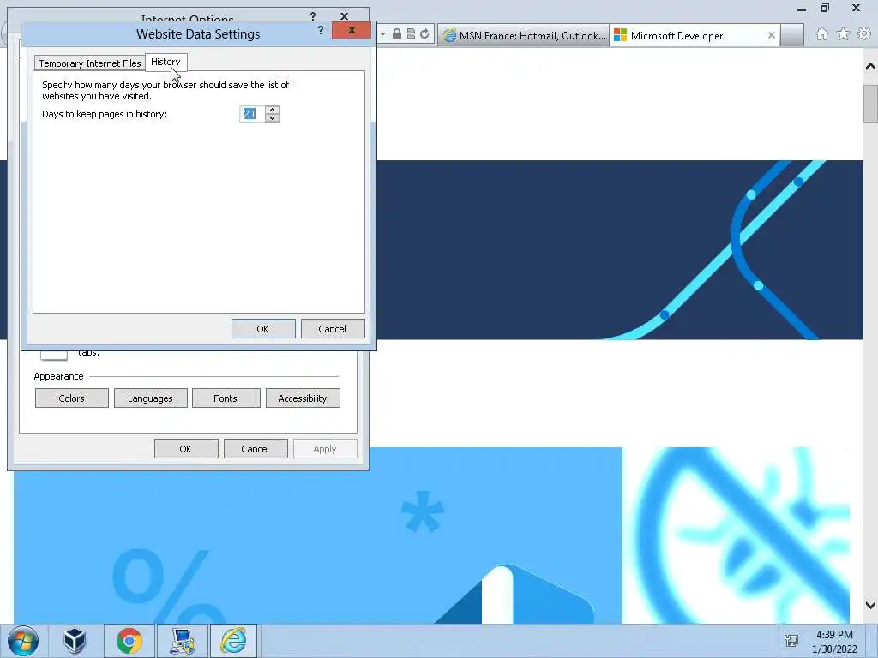Image resolution: width=878 pixels, height=658 pixels.
Task: Decrease days to keep pages in history
Action: [272, 118]
